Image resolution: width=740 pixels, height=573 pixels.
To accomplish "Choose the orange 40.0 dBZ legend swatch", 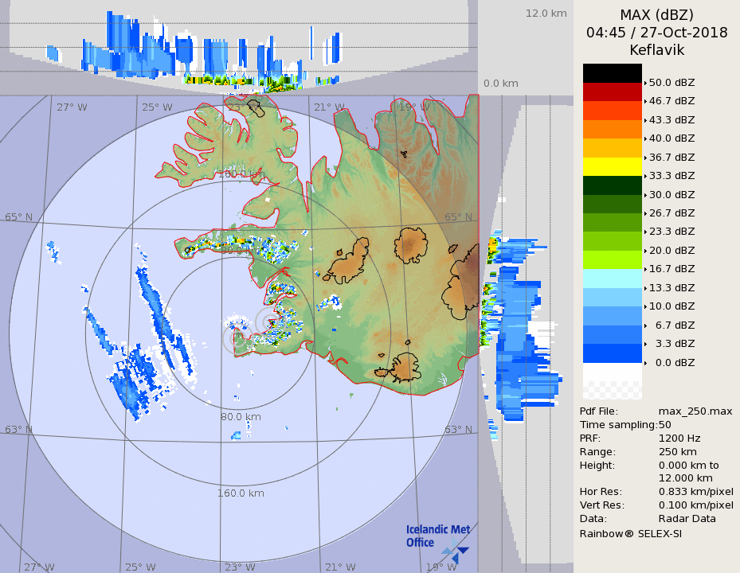I will point(612,129).
